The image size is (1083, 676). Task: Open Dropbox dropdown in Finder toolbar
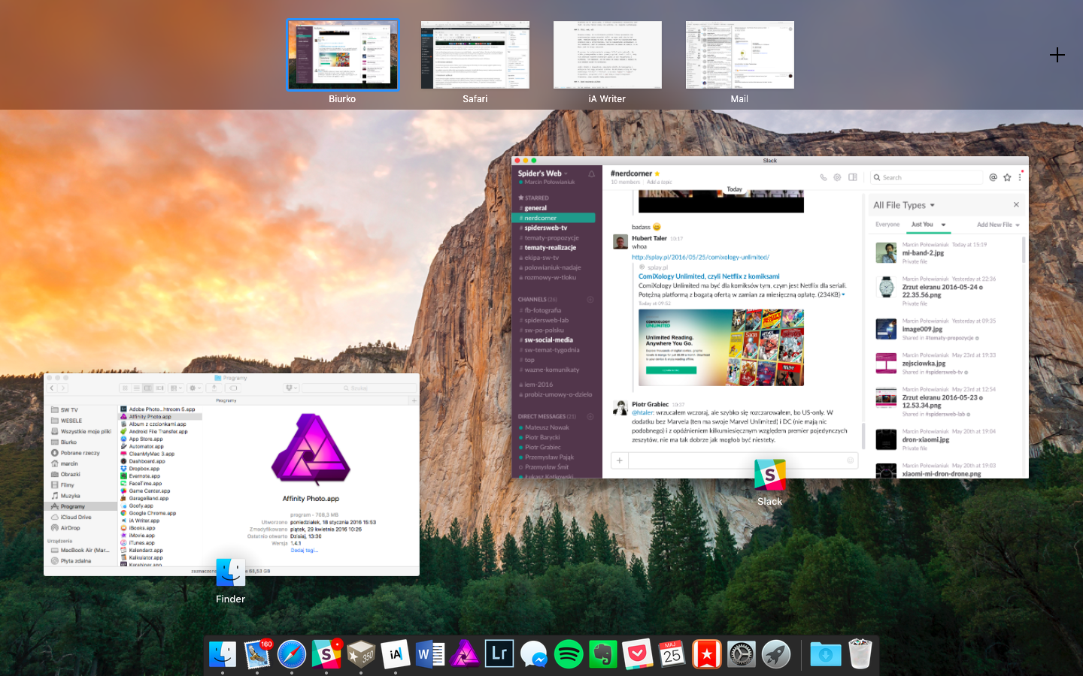291,388
